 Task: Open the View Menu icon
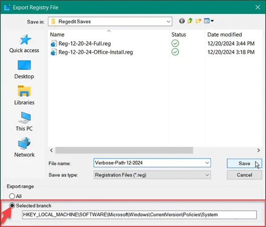coord(209,21)
